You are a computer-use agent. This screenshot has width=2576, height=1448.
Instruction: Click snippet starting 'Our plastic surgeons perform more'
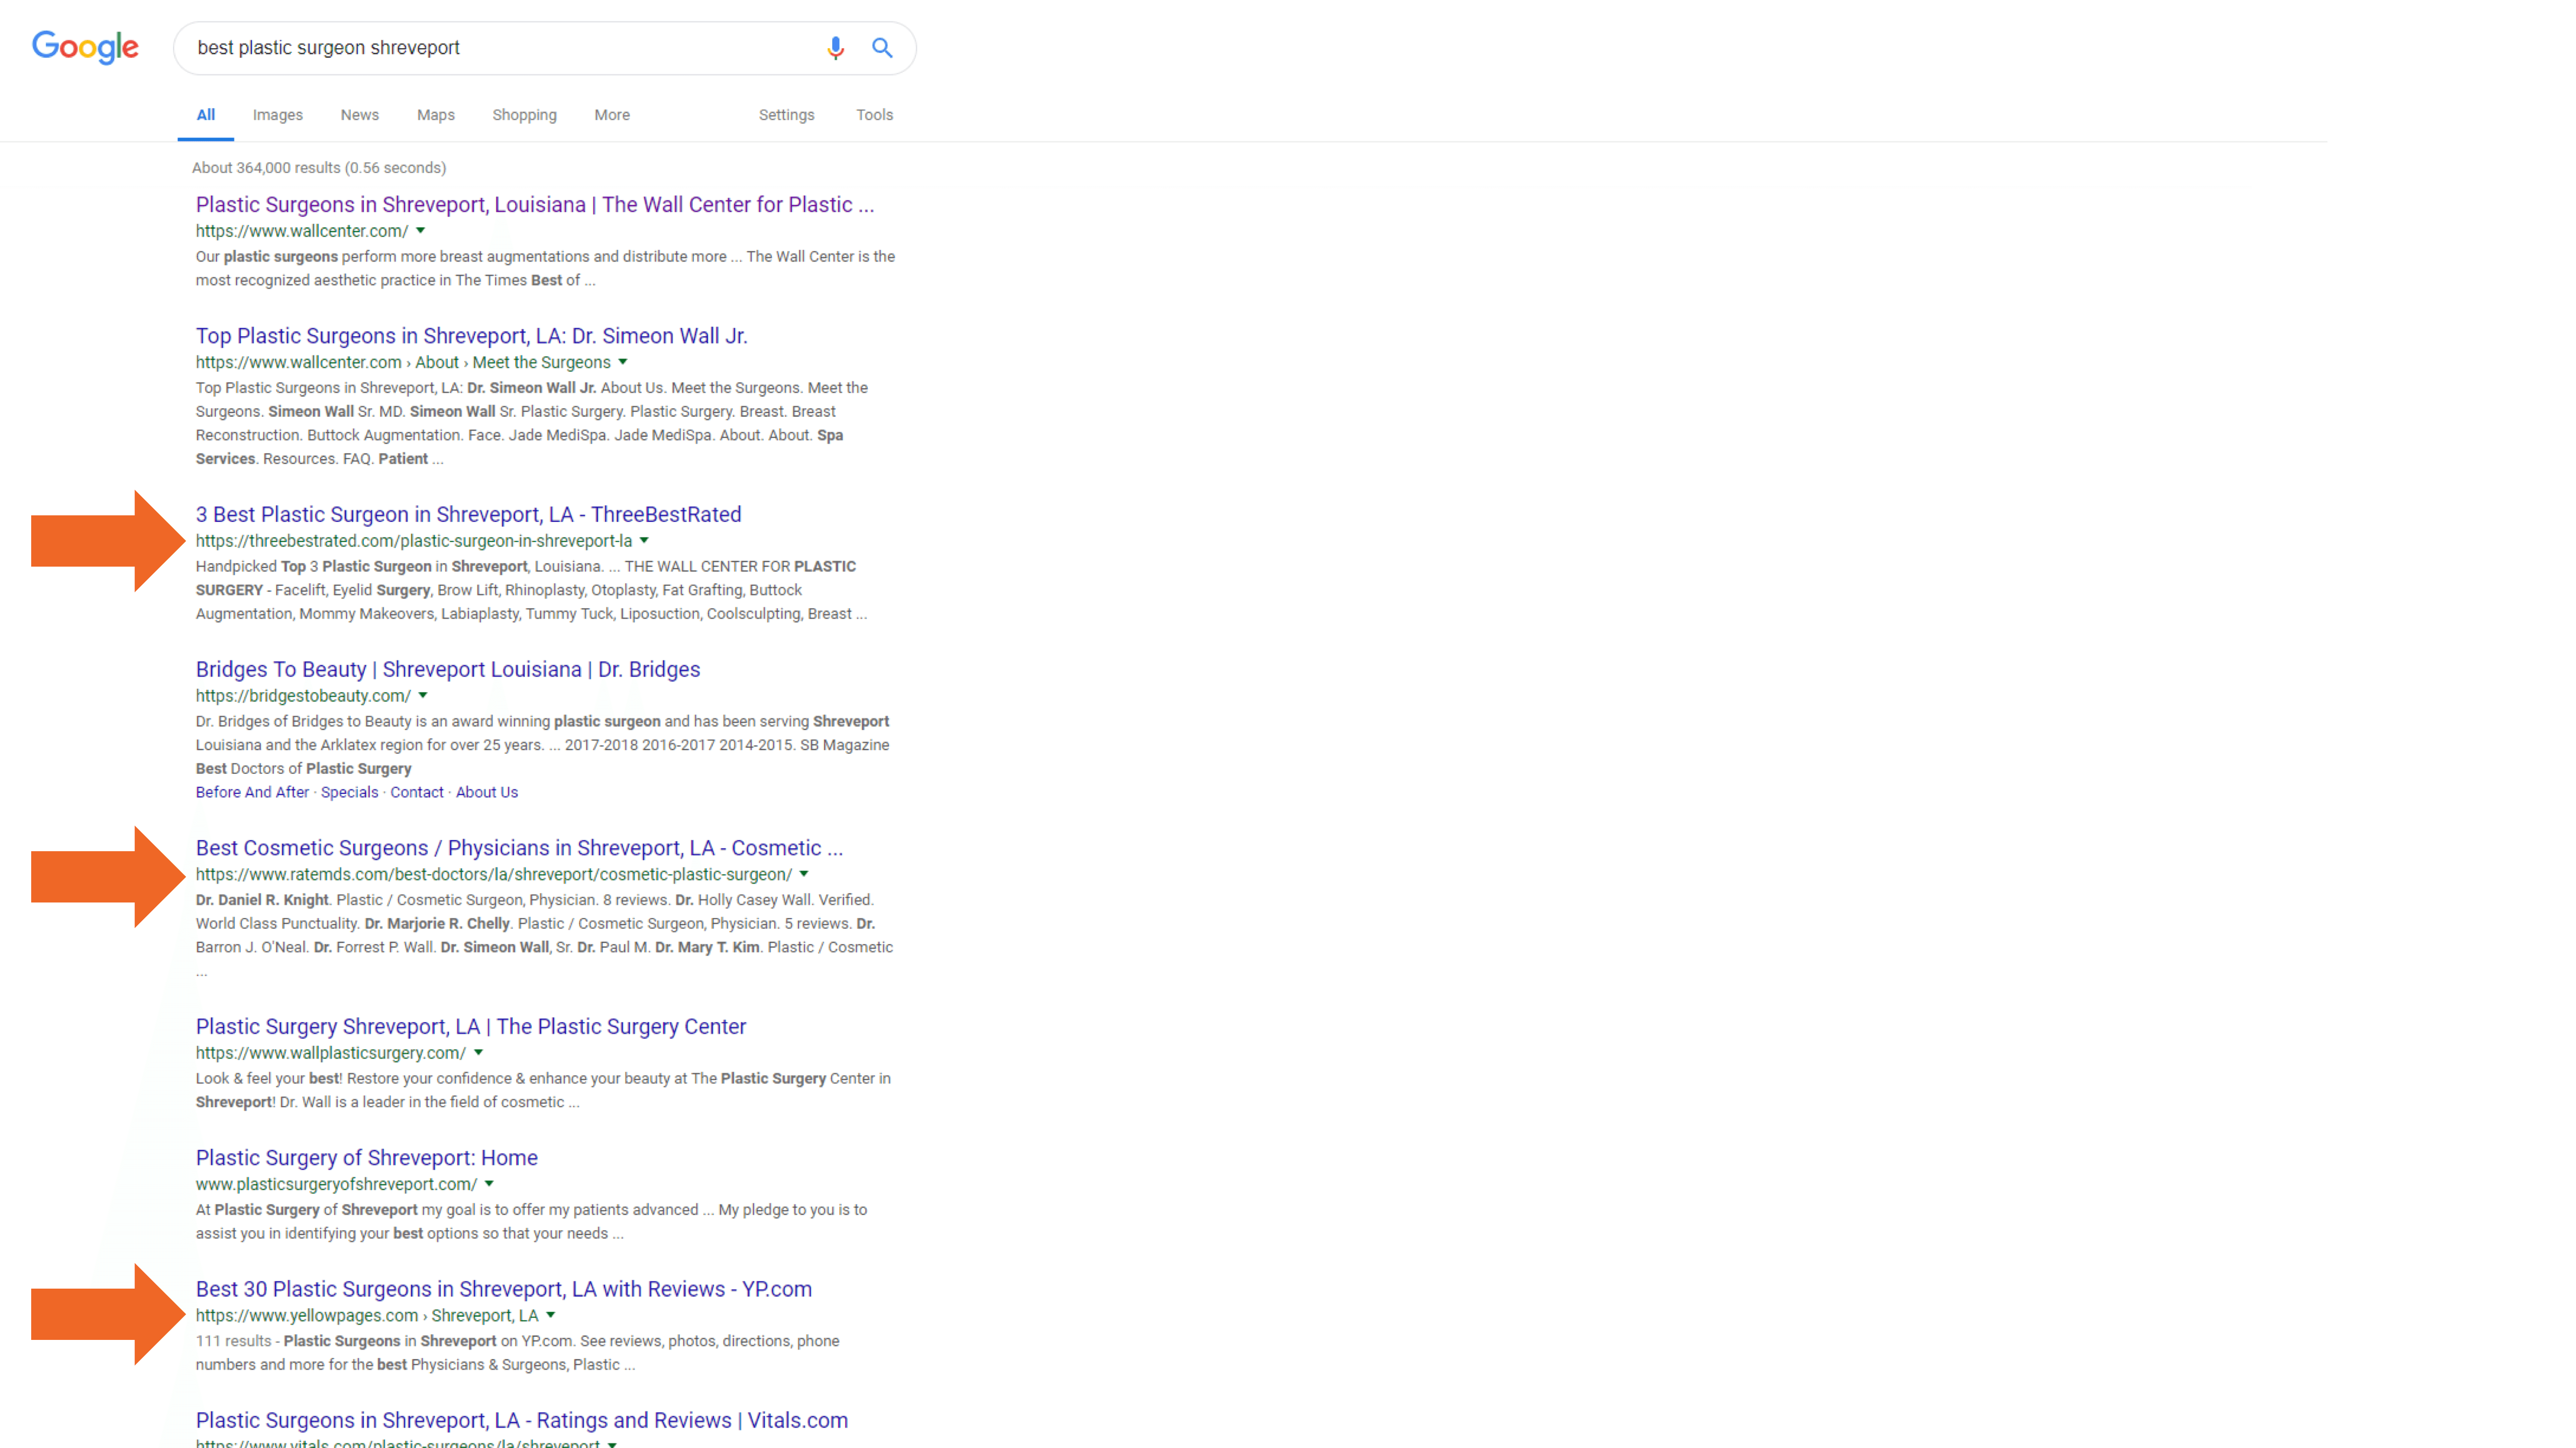tap(545, 269)
